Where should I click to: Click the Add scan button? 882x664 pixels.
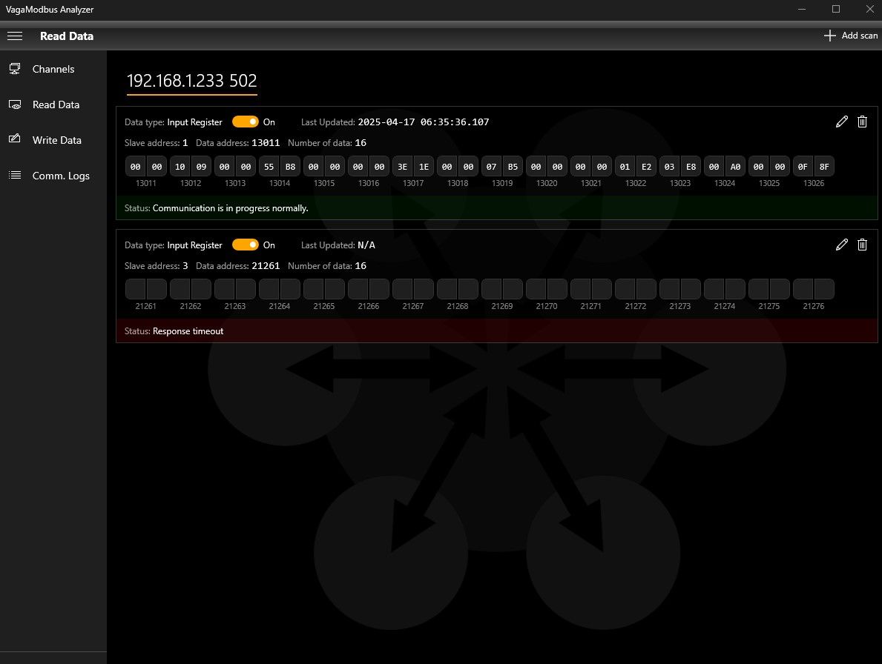click(851, 36)
